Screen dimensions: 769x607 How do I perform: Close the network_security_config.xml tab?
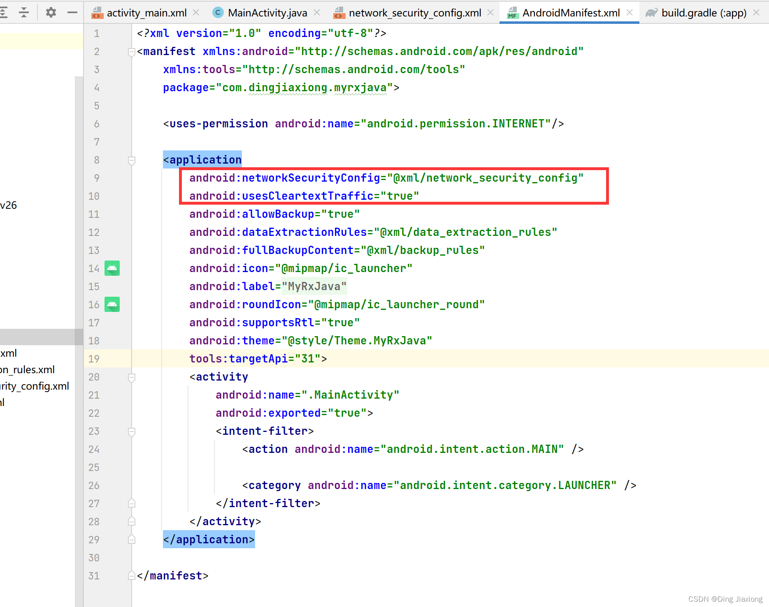coord(490,13)
